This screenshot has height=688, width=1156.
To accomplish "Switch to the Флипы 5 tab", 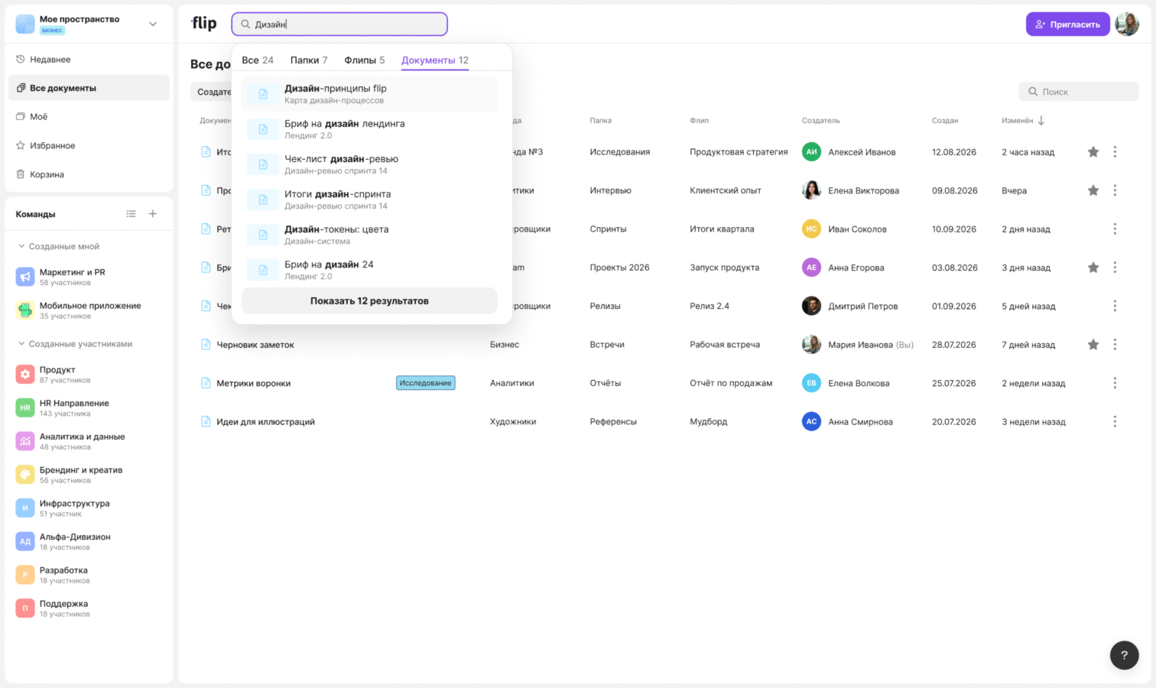I will pyautogui.click(x=365, y=60).
